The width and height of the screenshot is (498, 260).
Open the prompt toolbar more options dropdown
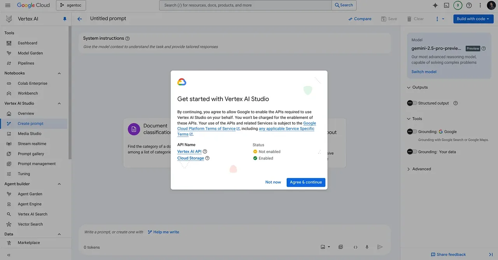point(440,19)
